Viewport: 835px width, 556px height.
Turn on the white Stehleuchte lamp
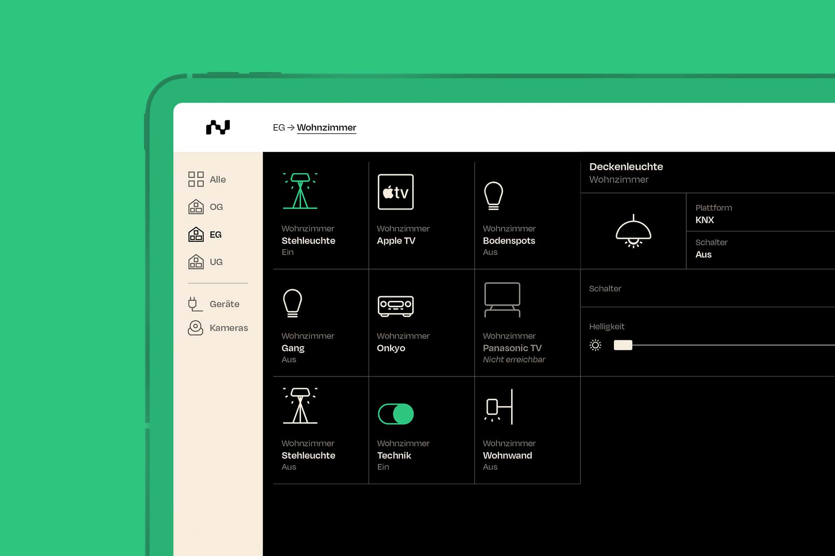[300, 405]
